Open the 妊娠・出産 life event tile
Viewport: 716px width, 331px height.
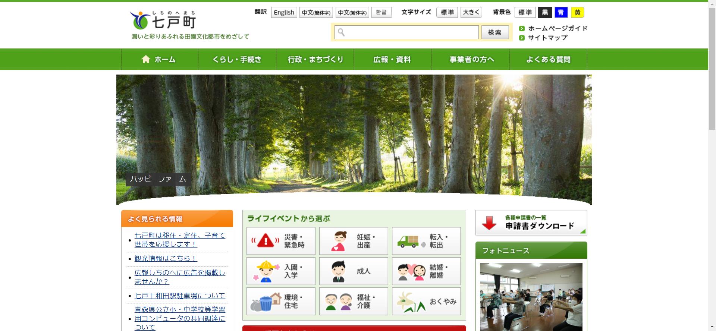[x=354, y=241]
